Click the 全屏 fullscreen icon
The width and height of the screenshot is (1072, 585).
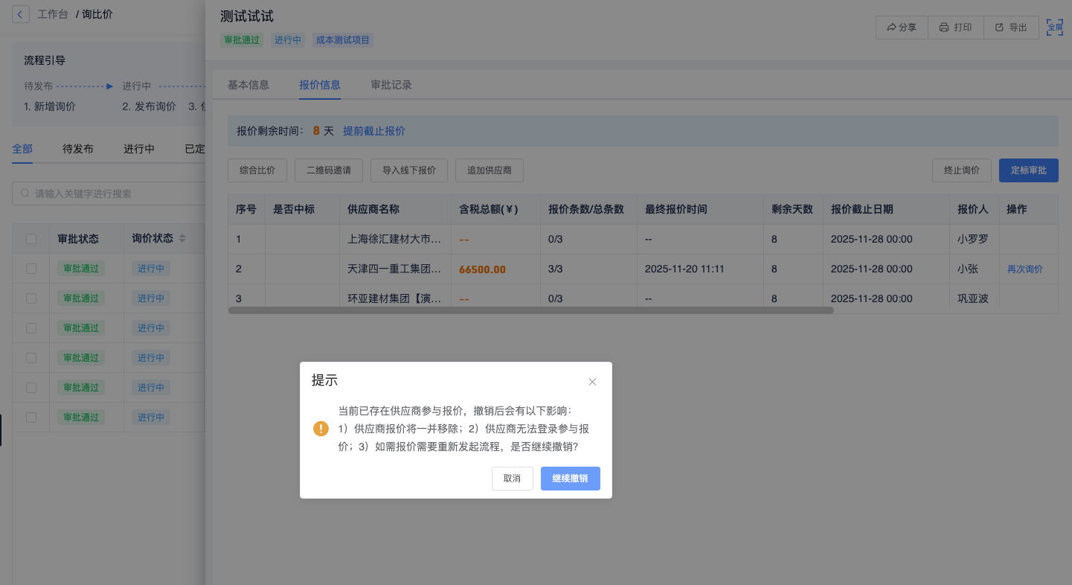pyautogui.click(x=1054, y=28)
